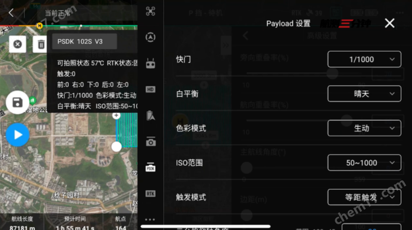The image size is (412, 230).
Task: Open the ISO range 50~1000 dropdown
Action: pos(364,163)
